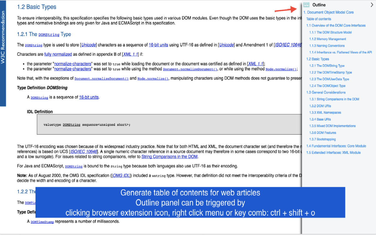The height and width of the screenshot is (235, 376).
Task: Navigate to '1.4 Fundamental Interfaces: Core Module'
Action: point(336,146)
